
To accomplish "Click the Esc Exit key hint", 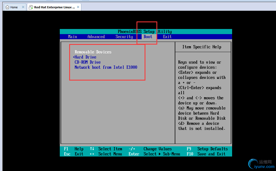I will (x=74, y=154).
